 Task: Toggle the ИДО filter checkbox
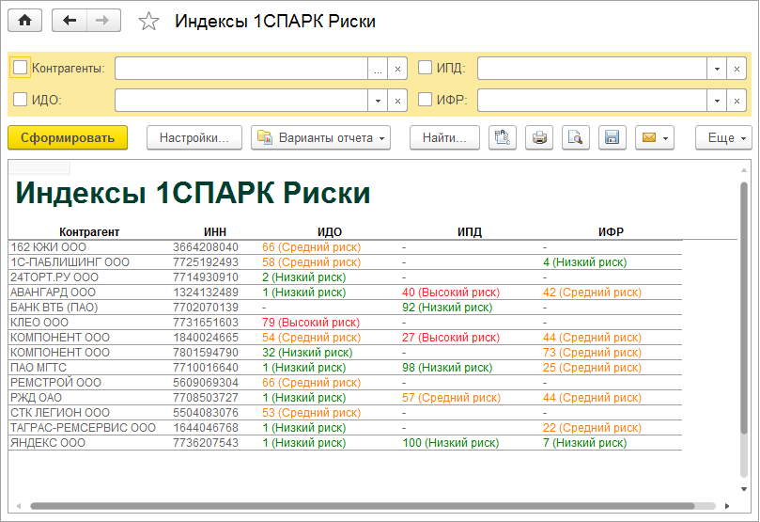pos(21,100)
